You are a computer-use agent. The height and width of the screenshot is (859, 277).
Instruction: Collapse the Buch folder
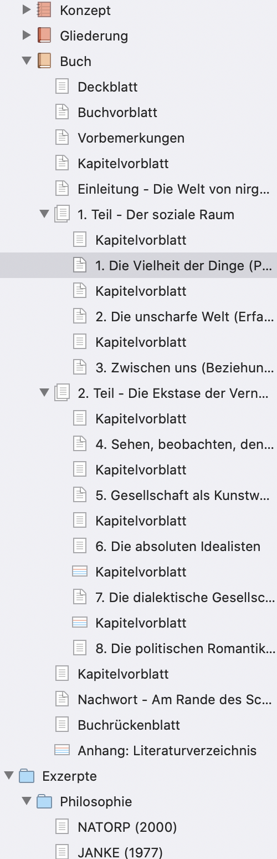(x=26, y=61)
